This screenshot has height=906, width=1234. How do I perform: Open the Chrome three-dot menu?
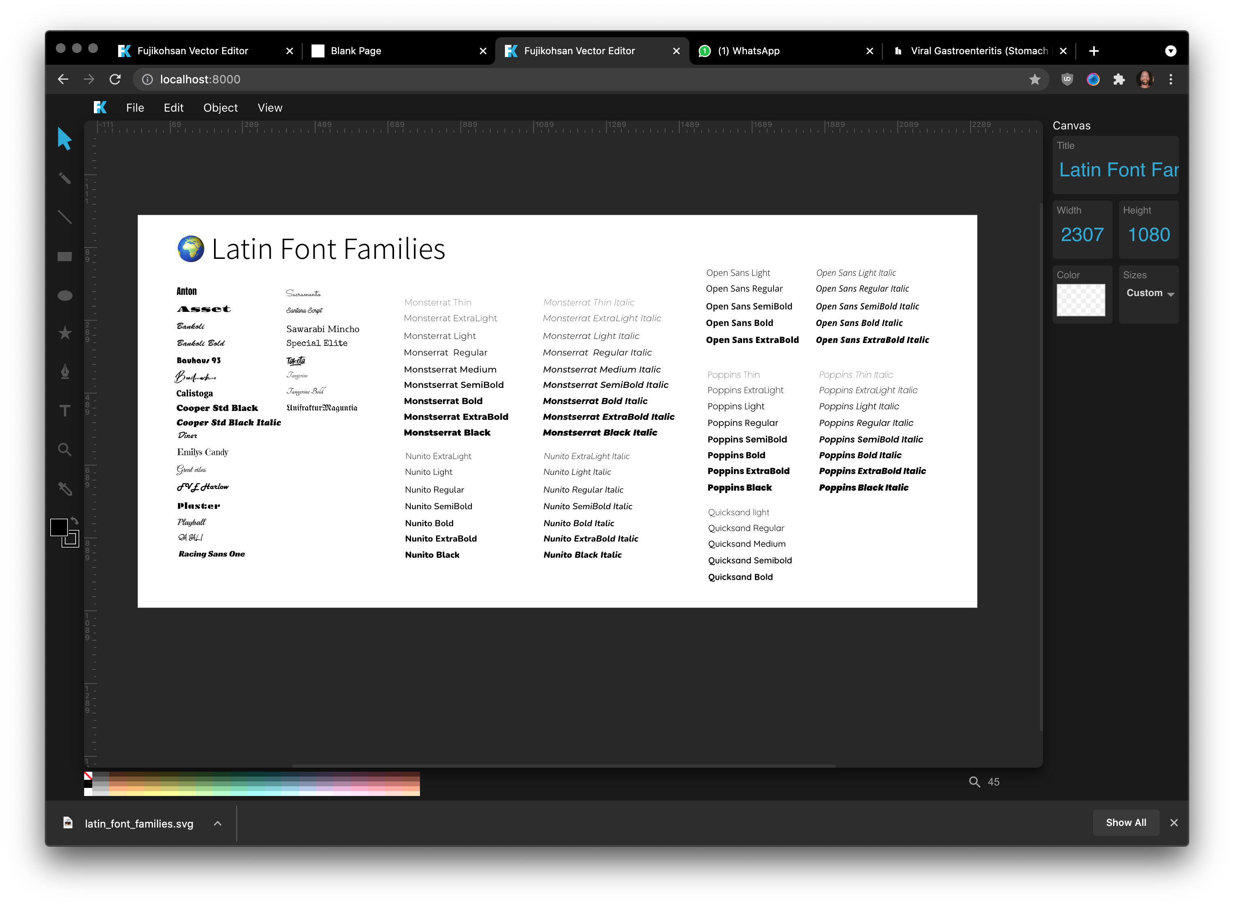point(1170,80)
